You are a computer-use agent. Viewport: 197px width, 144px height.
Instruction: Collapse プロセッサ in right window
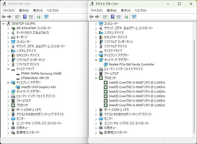tap(96, 78)
